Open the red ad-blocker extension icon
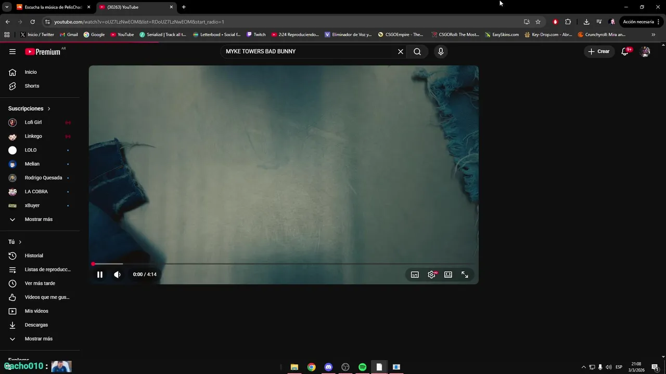 [x=555, y=22]
